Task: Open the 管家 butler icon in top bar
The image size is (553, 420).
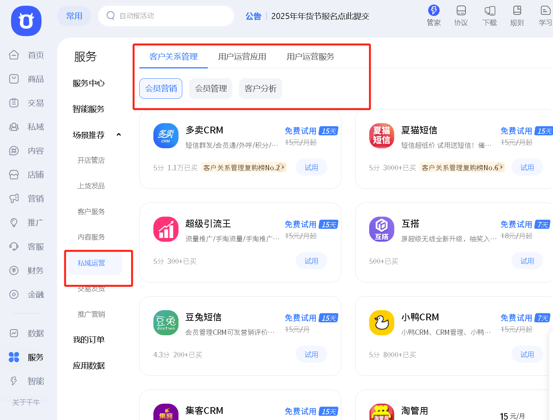Action: click(x=434, y=10)
